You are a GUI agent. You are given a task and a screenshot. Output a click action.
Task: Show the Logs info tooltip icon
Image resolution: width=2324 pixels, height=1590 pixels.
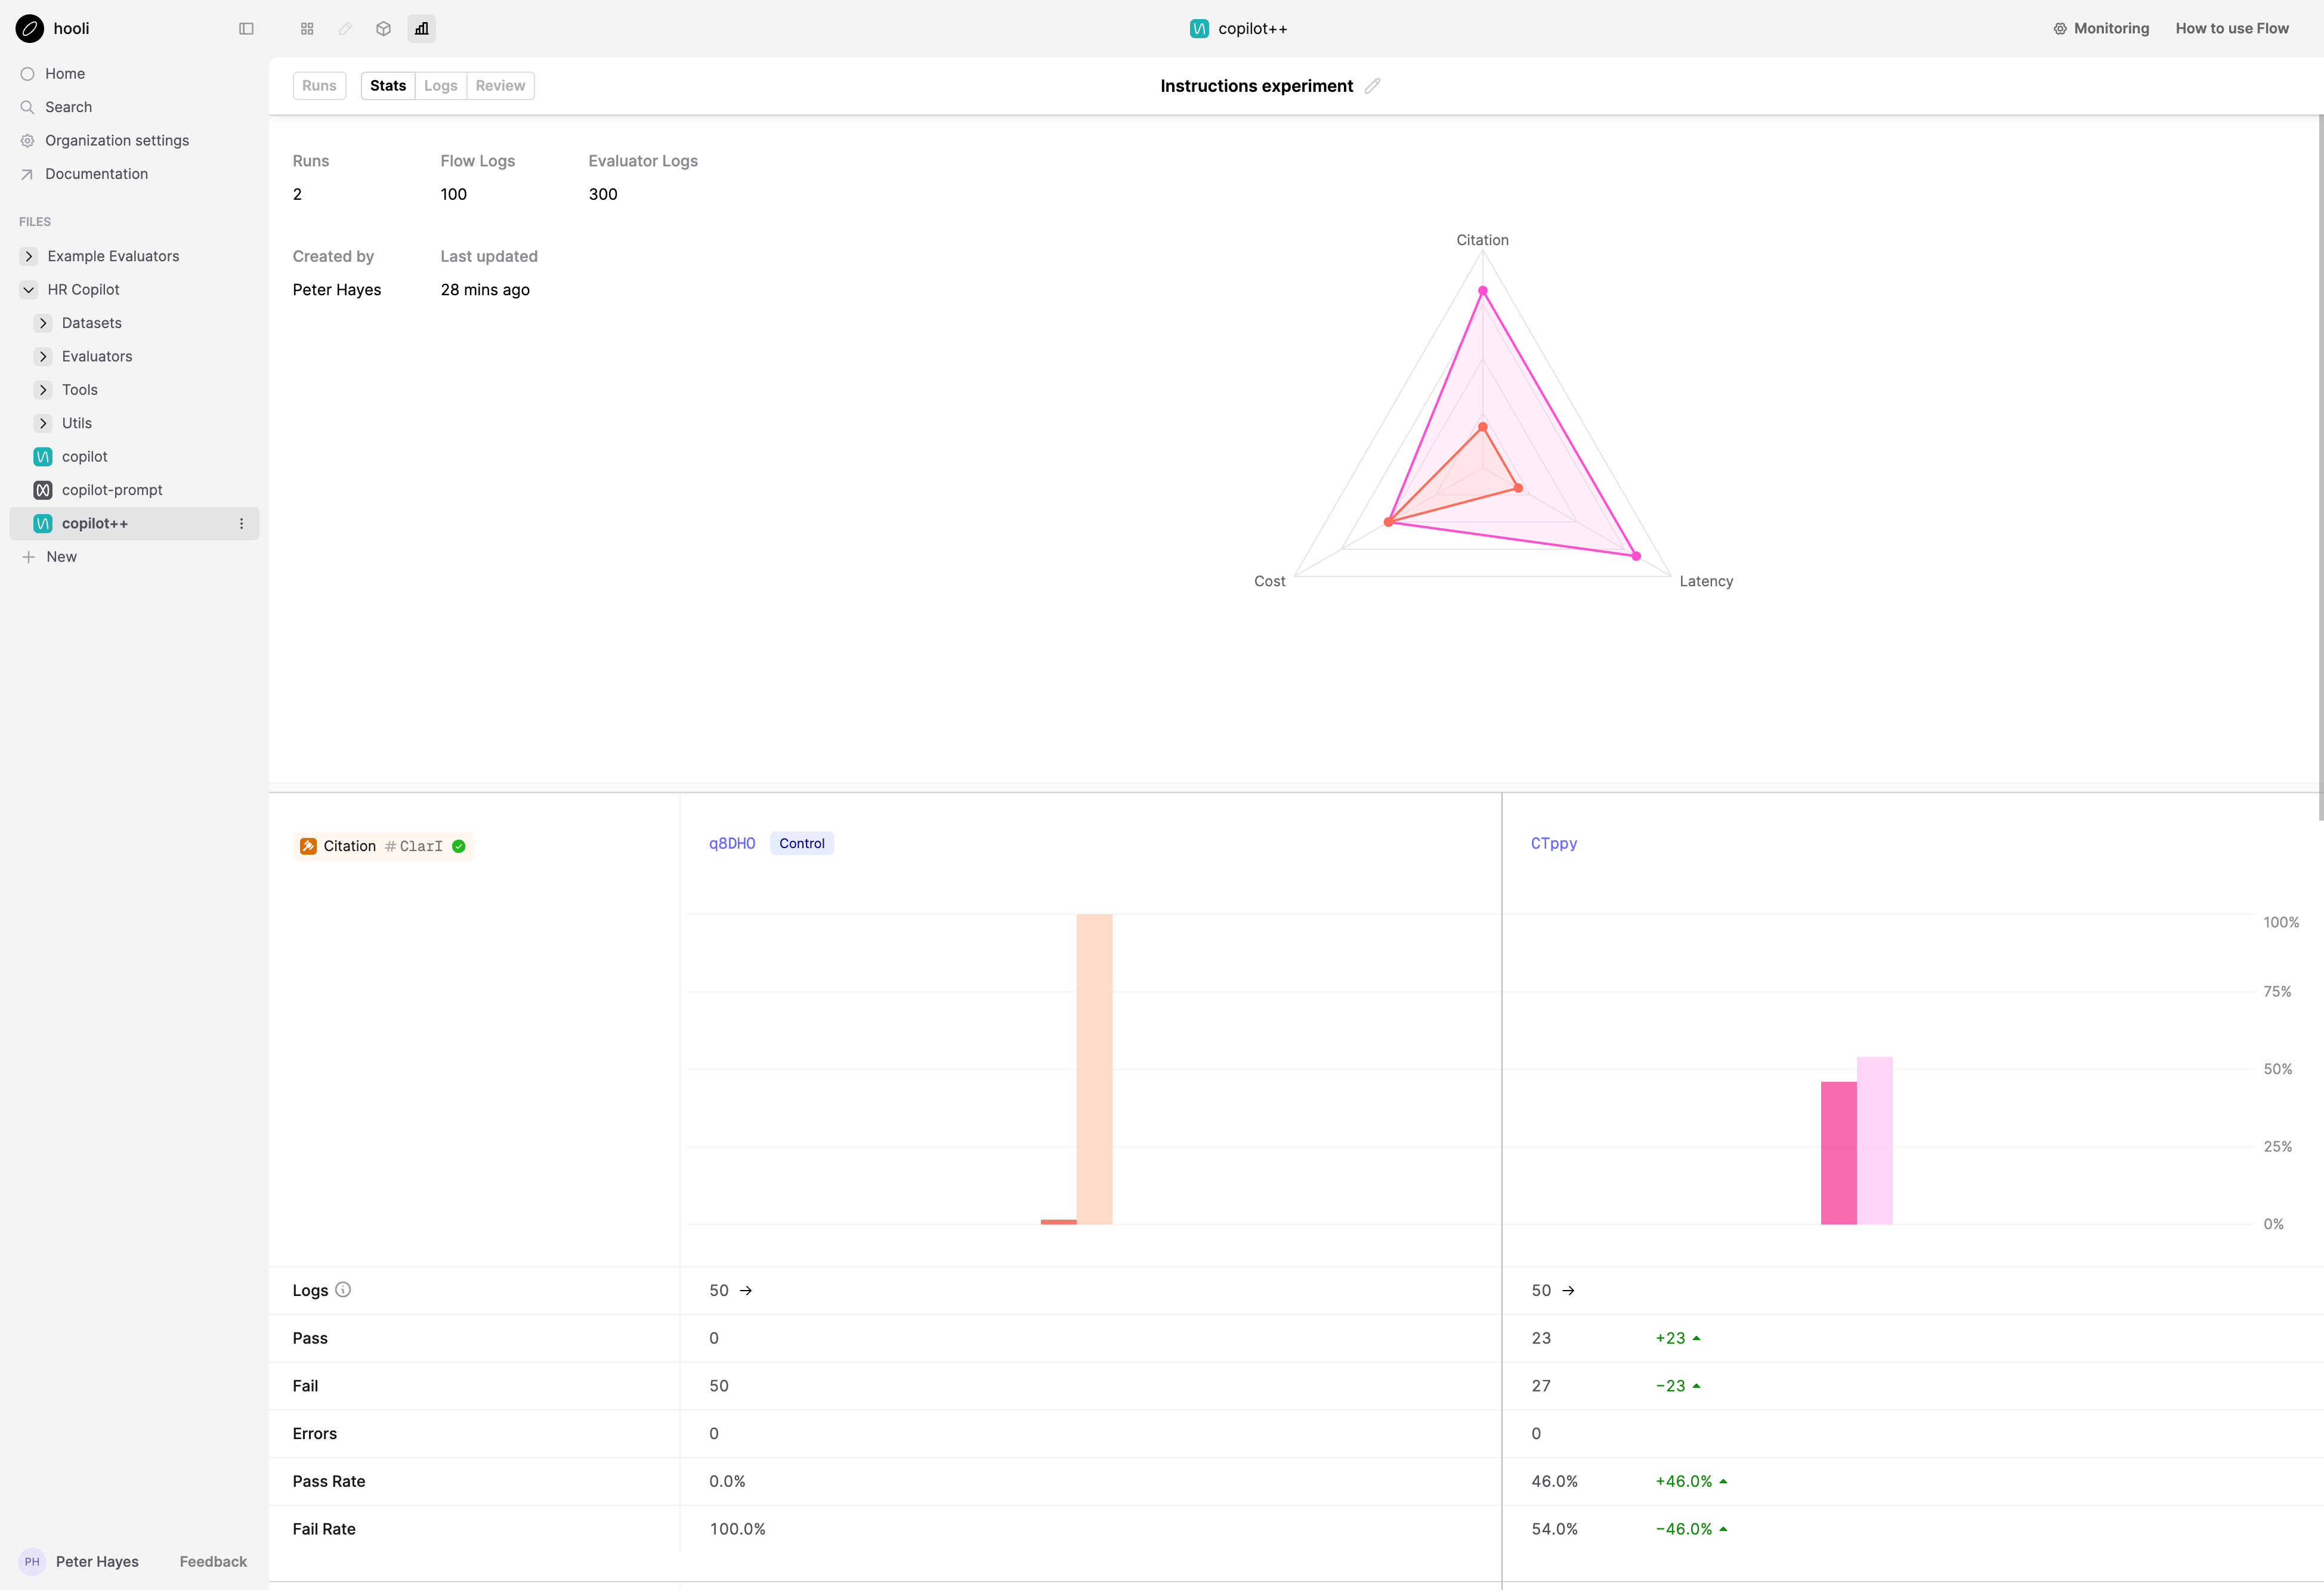343,1290
